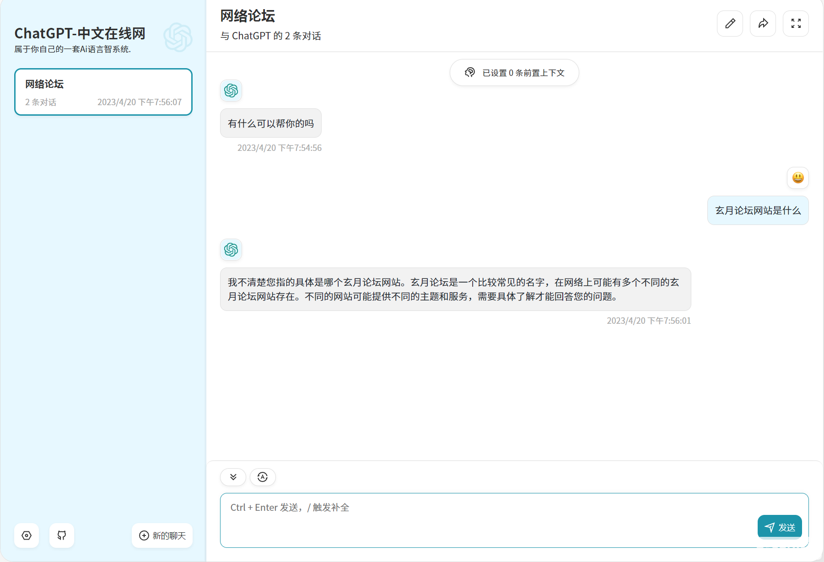This screenshot has width=824, height=562.
Task: Select the 网络论坛 conversation in sidebar
Action: [103, 92]
